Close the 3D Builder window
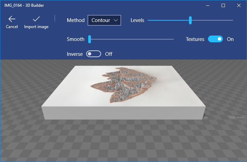Viewport: 247px width, 162px height. 239,5
